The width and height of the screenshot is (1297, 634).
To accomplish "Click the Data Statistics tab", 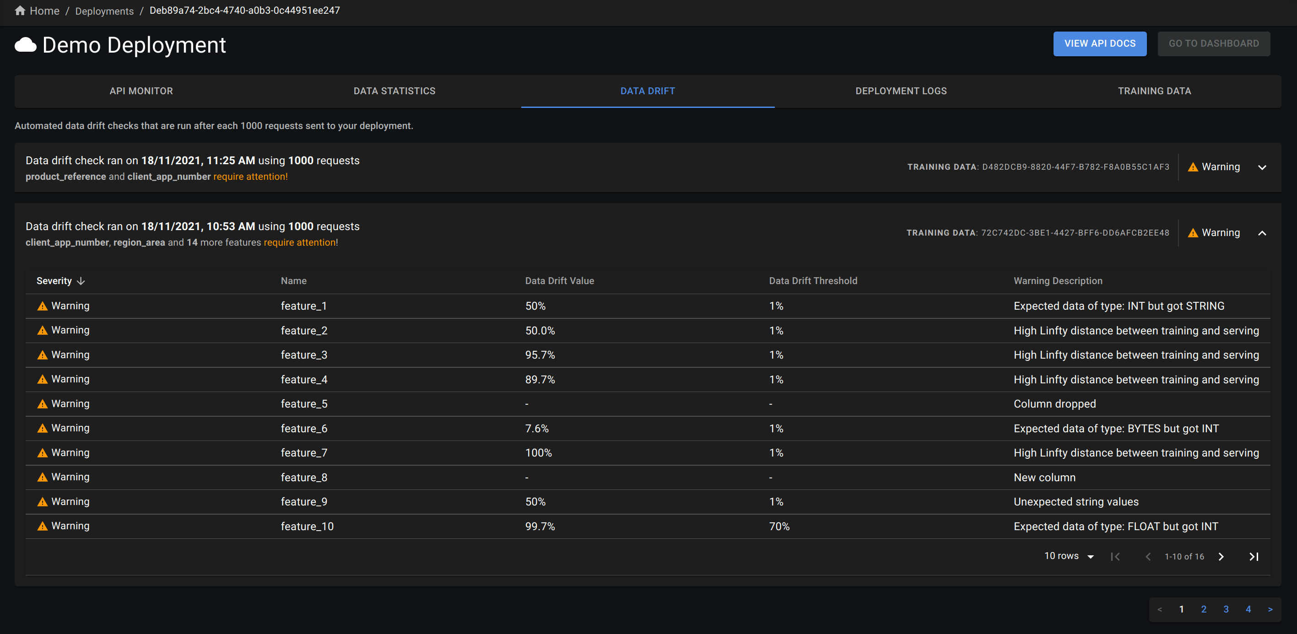I will [395, 91].
